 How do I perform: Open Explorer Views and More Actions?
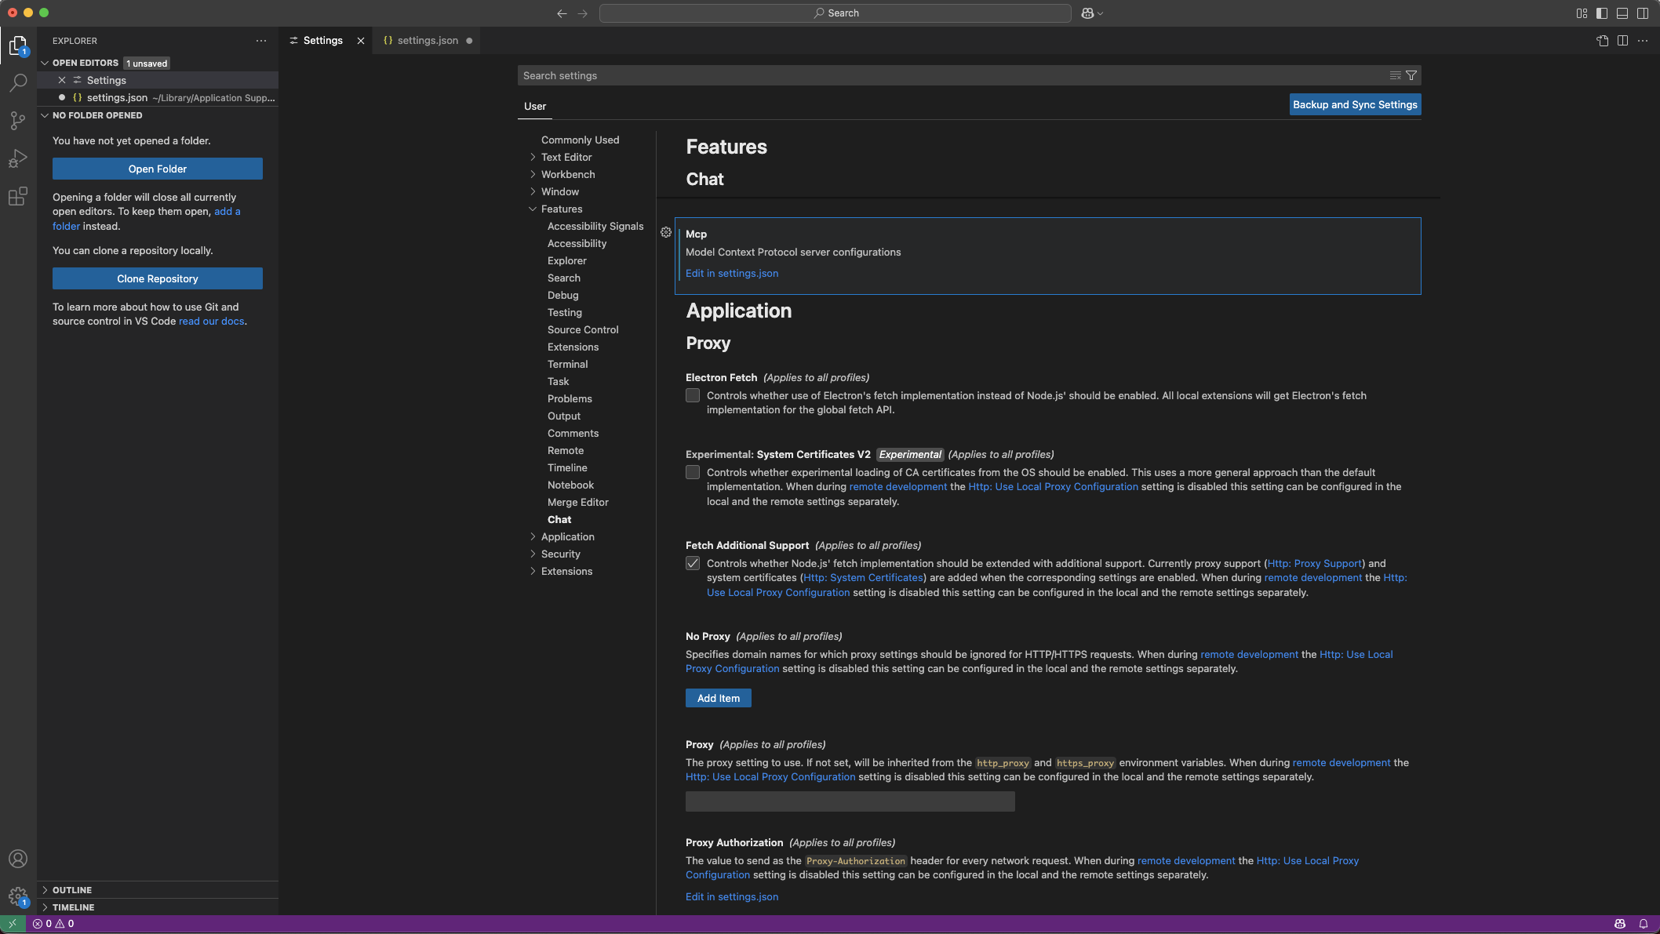261,41
